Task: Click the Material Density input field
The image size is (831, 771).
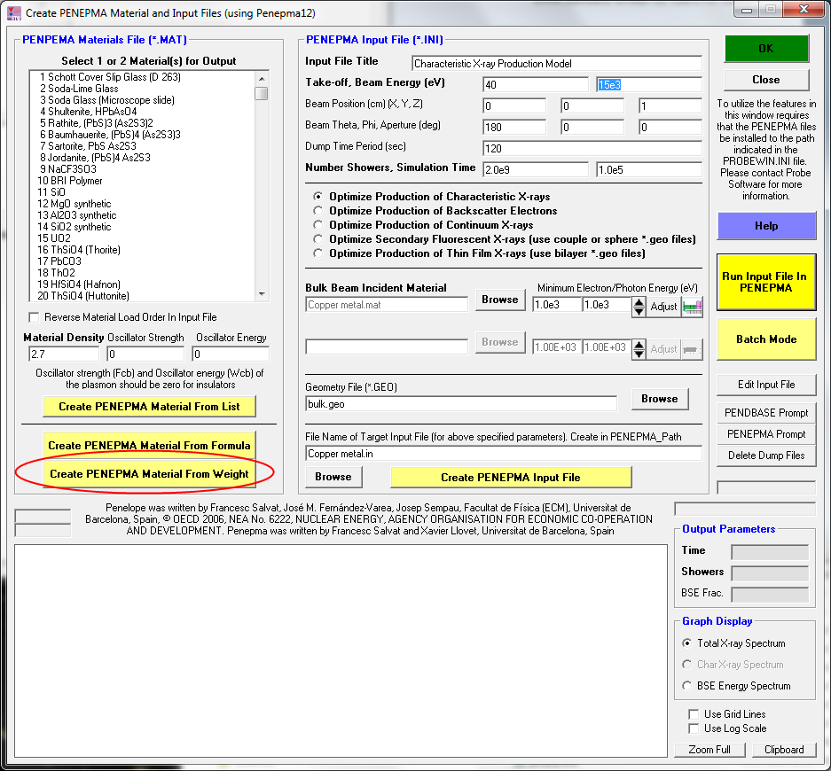Action: [x=61, y=354]
